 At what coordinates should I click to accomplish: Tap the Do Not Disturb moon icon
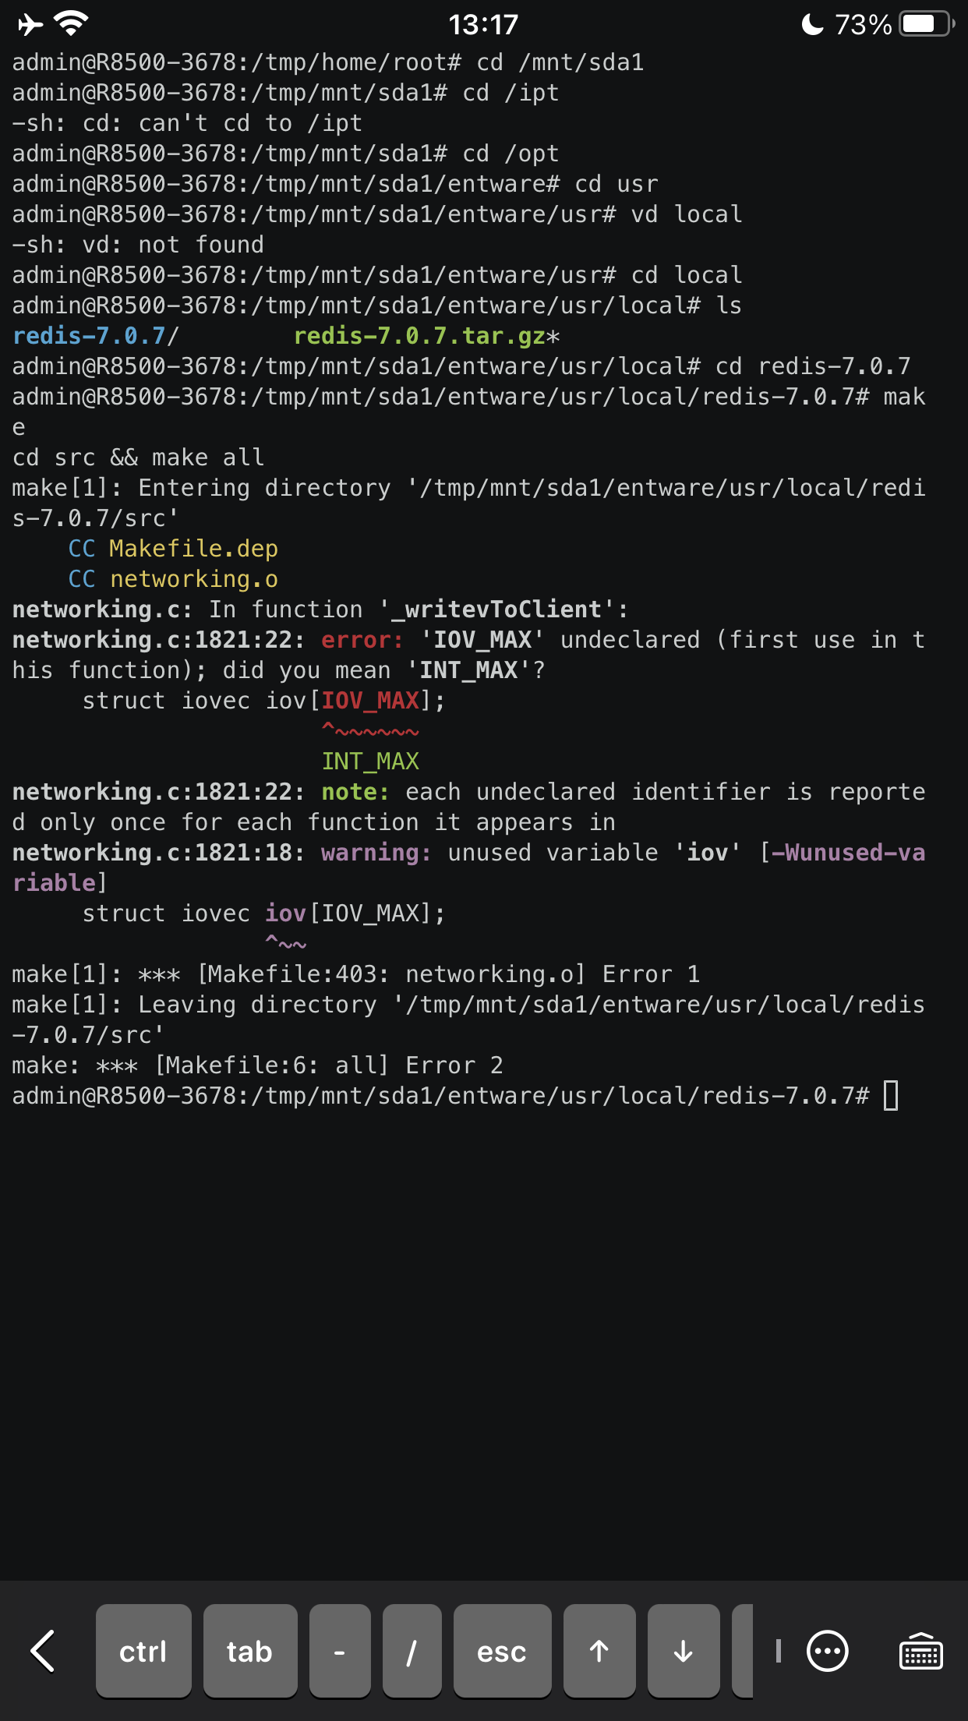click(x=812, y=25)
